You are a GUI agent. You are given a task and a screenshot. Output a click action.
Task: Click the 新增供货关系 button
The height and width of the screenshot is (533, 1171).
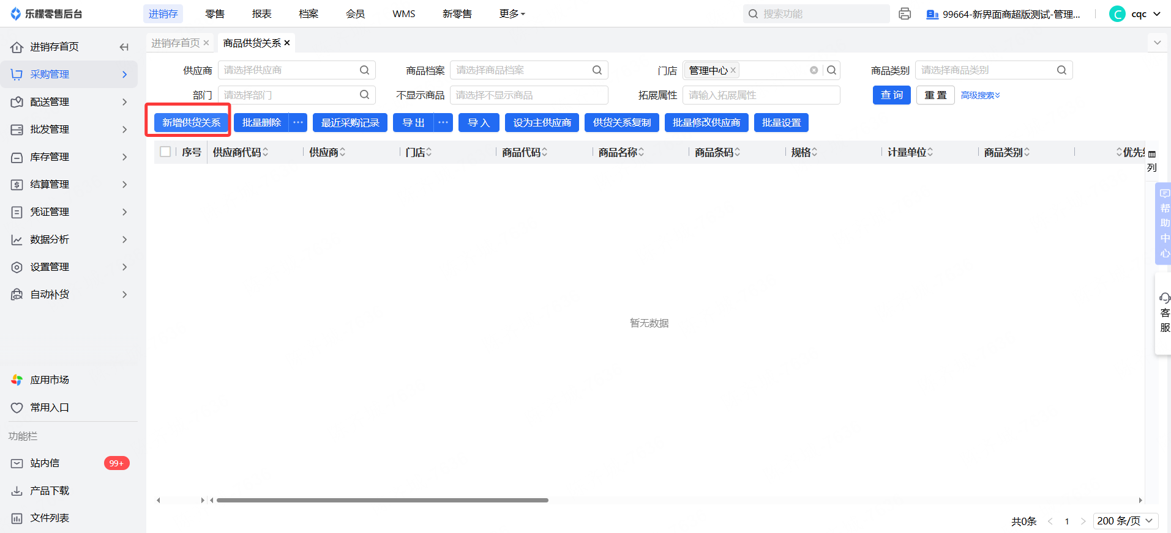click(191, 123)
